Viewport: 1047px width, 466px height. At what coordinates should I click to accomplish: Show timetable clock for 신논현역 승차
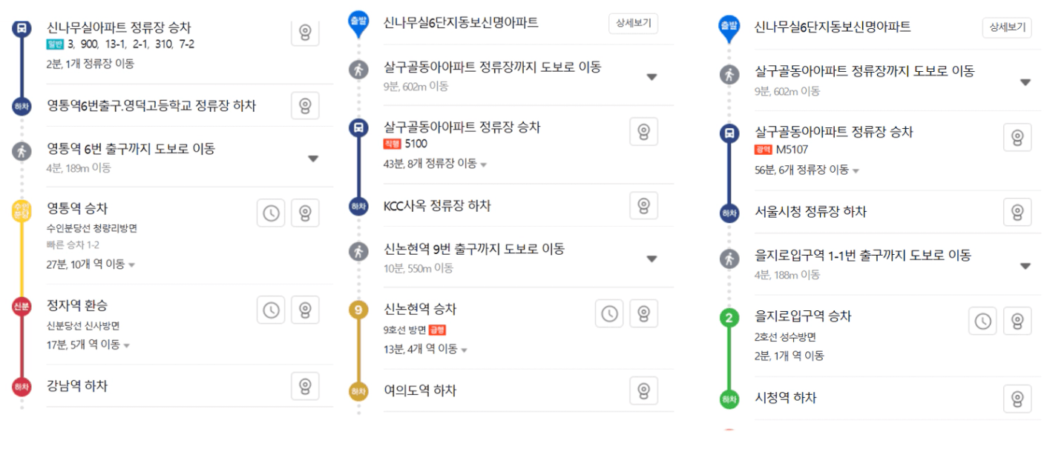click(609, 313)
